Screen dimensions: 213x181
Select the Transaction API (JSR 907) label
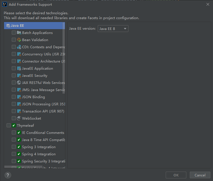click(43, 111)
